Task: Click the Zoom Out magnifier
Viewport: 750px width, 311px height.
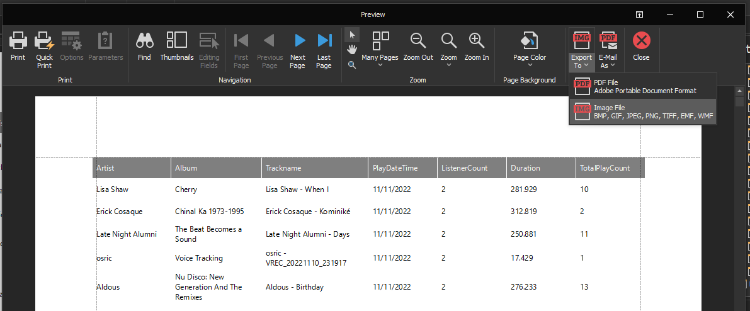Action: click(418, 42)
